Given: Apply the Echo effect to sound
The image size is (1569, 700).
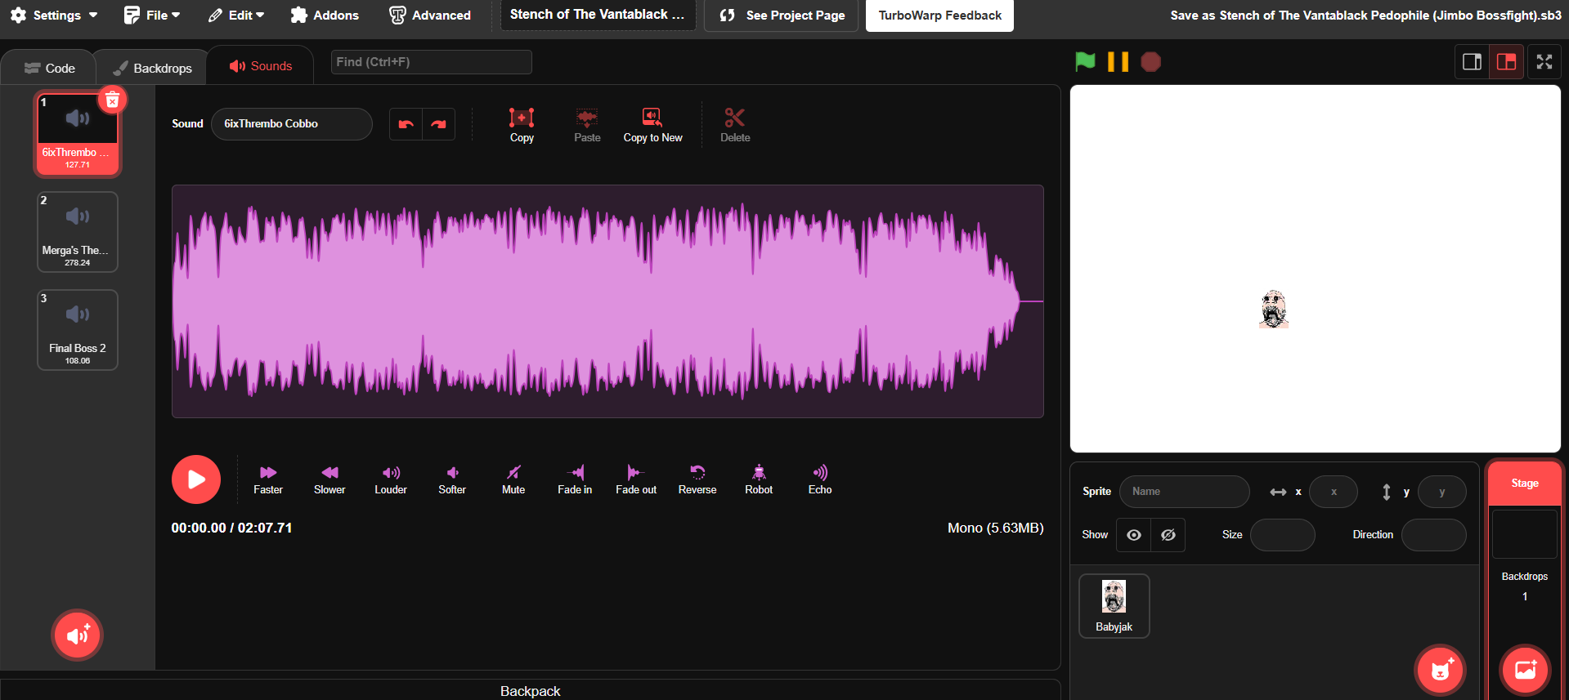Looking at the screenshot, I should (820, 479).
